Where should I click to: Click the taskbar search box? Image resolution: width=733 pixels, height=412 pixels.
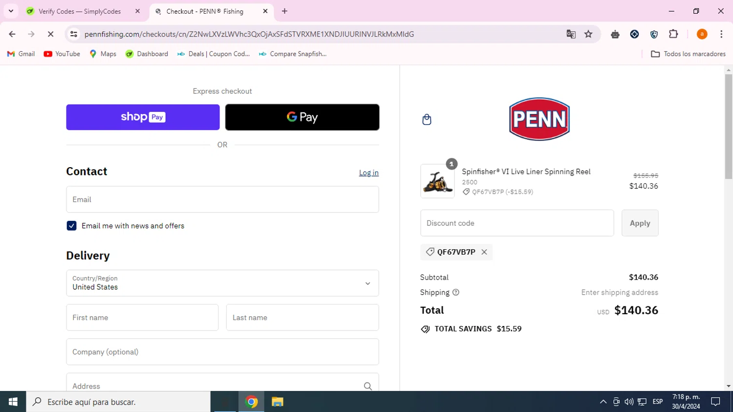118,402
